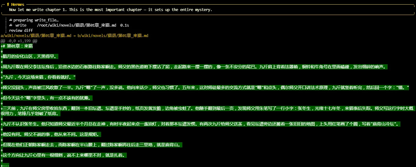Click the paragraph starting "师父没回头"
Image resolution: width=416 pixels, height=167 pixels.
(x=205, y=88)
